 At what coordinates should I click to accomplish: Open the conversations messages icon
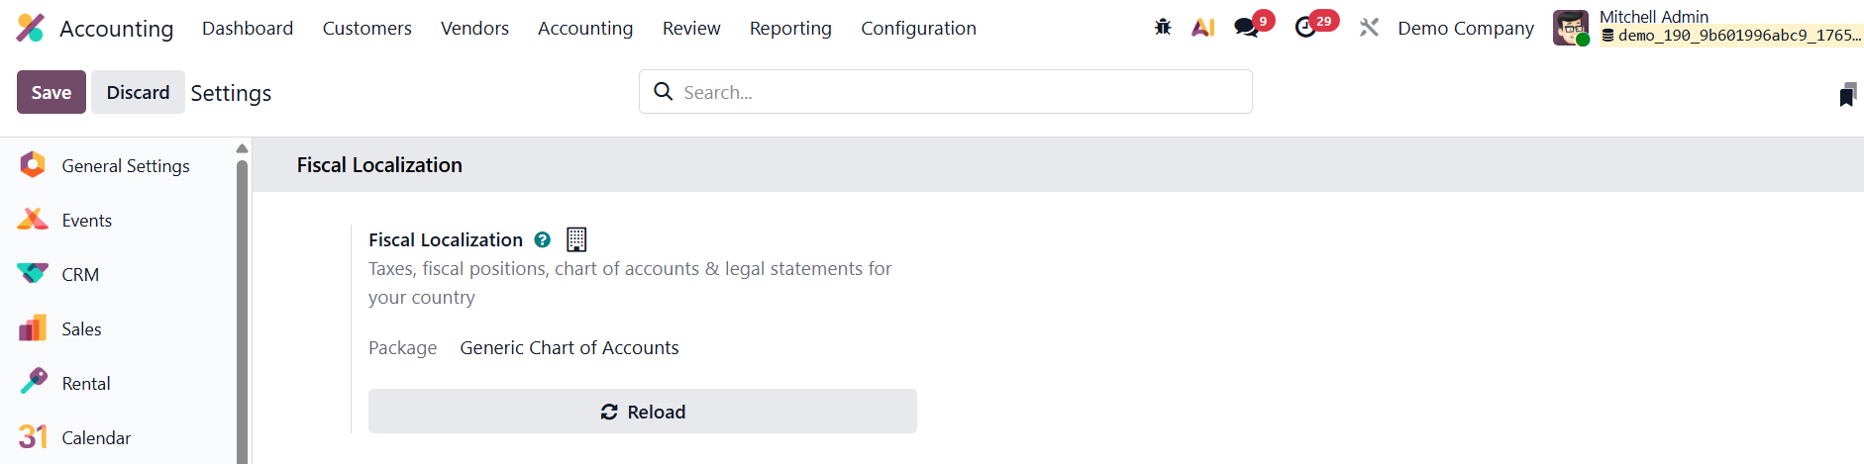(x=1246, y=28)
